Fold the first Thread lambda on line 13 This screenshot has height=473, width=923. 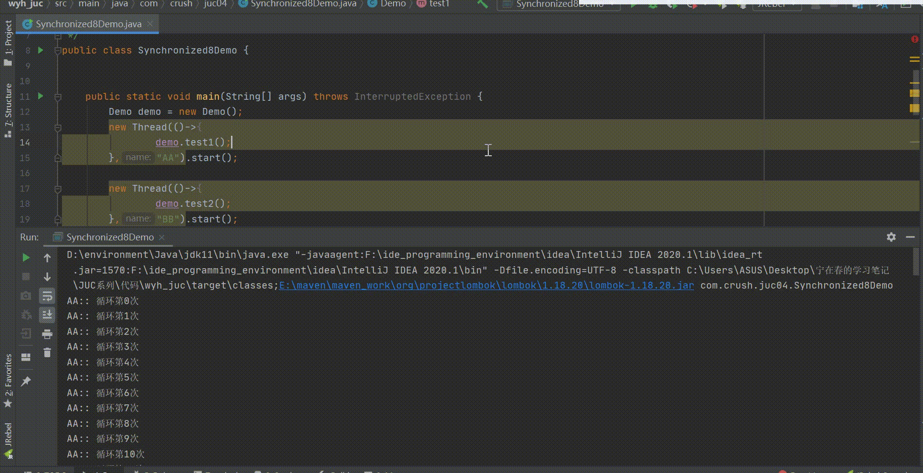tap(58, 127)
